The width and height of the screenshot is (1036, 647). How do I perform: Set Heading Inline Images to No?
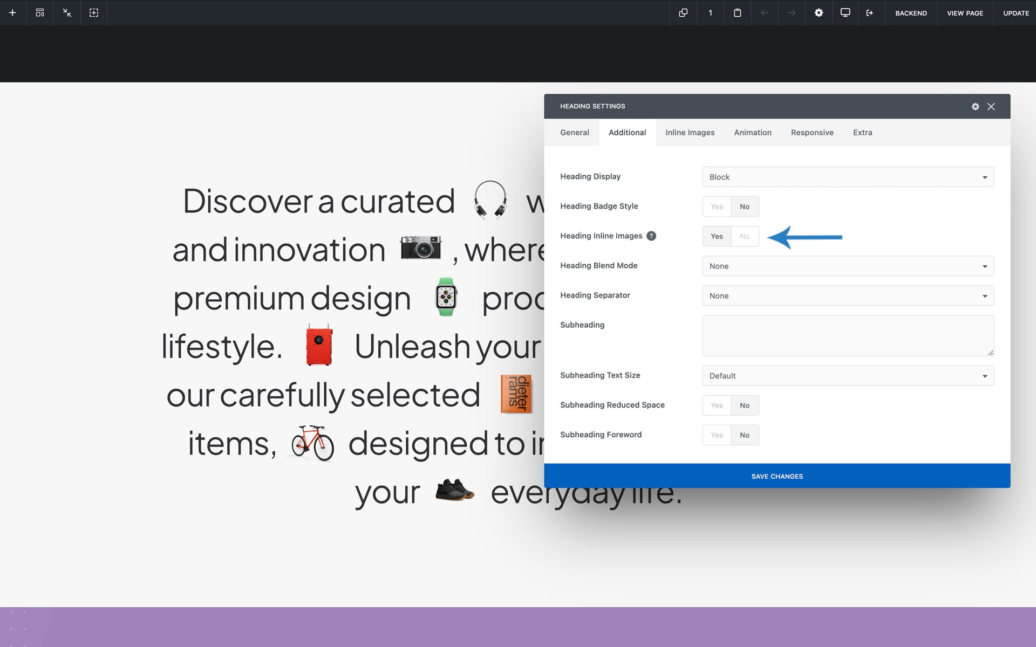(x=745, y=236)
